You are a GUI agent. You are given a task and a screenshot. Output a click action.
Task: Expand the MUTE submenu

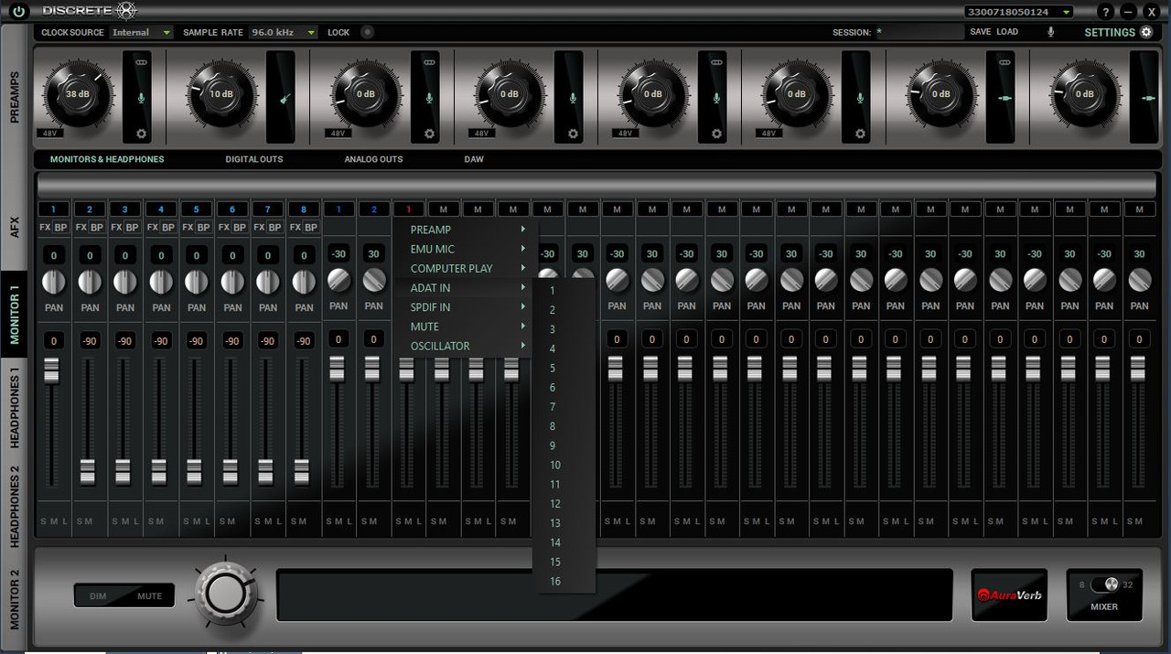pos(466,327)
